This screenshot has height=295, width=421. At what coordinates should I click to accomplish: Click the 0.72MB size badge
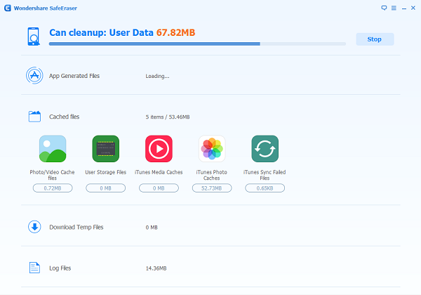(x=53, y=188)
